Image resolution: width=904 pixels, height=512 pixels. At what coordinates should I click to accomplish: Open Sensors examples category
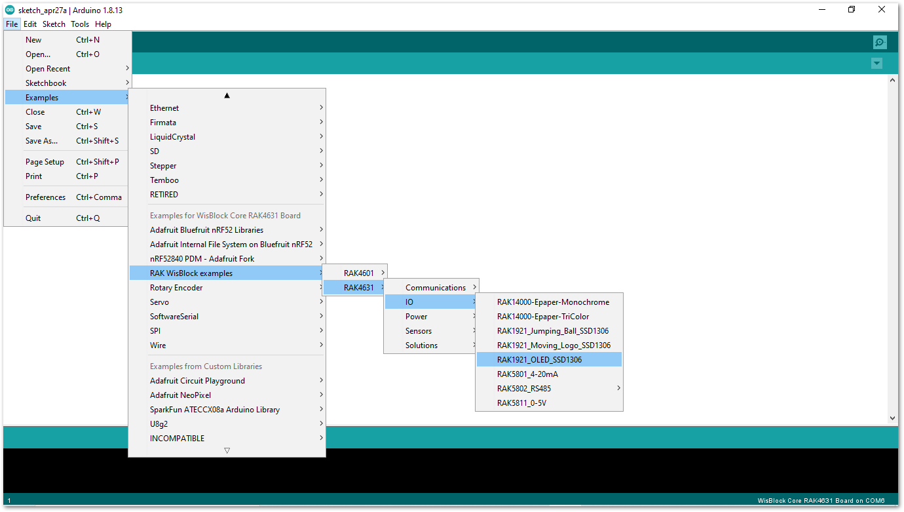coord(432,331)
